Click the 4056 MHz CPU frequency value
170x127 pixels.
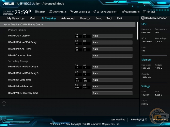[146, 33]
